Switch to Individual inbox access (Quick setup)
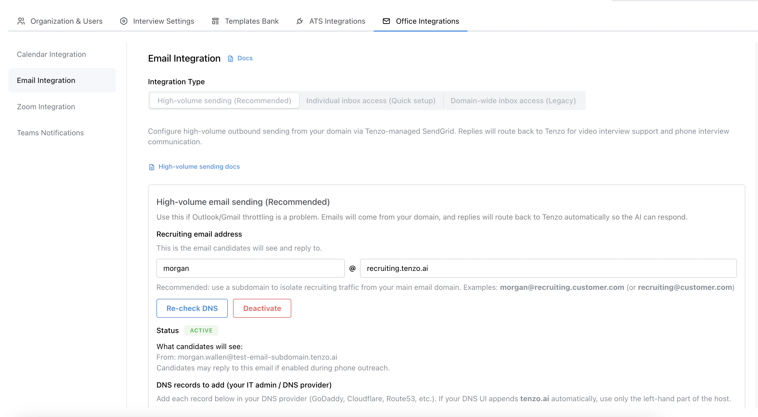758x417 pixels. (x=371, y=100)
